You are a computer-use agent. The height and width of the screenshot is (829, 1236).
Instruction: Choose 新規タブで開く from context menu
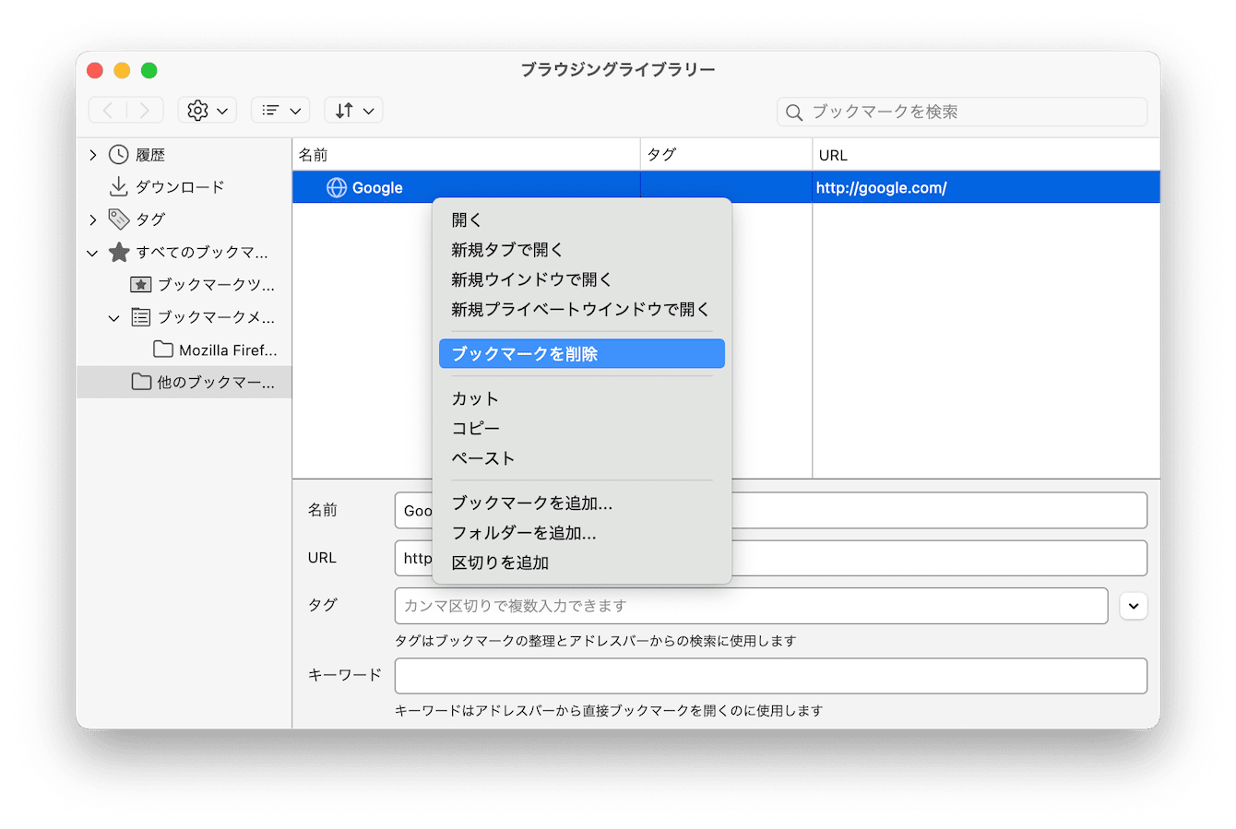coord(582,250)
